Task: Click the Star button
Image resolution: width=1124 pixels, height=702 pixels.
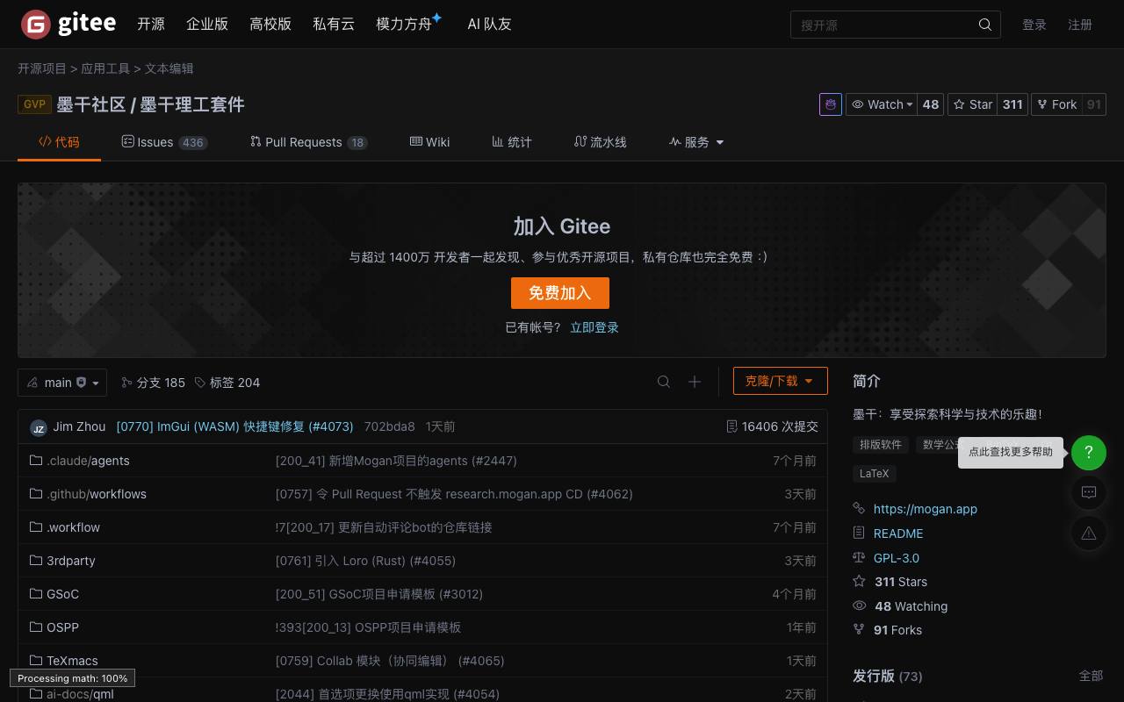Action: point(972,104)
